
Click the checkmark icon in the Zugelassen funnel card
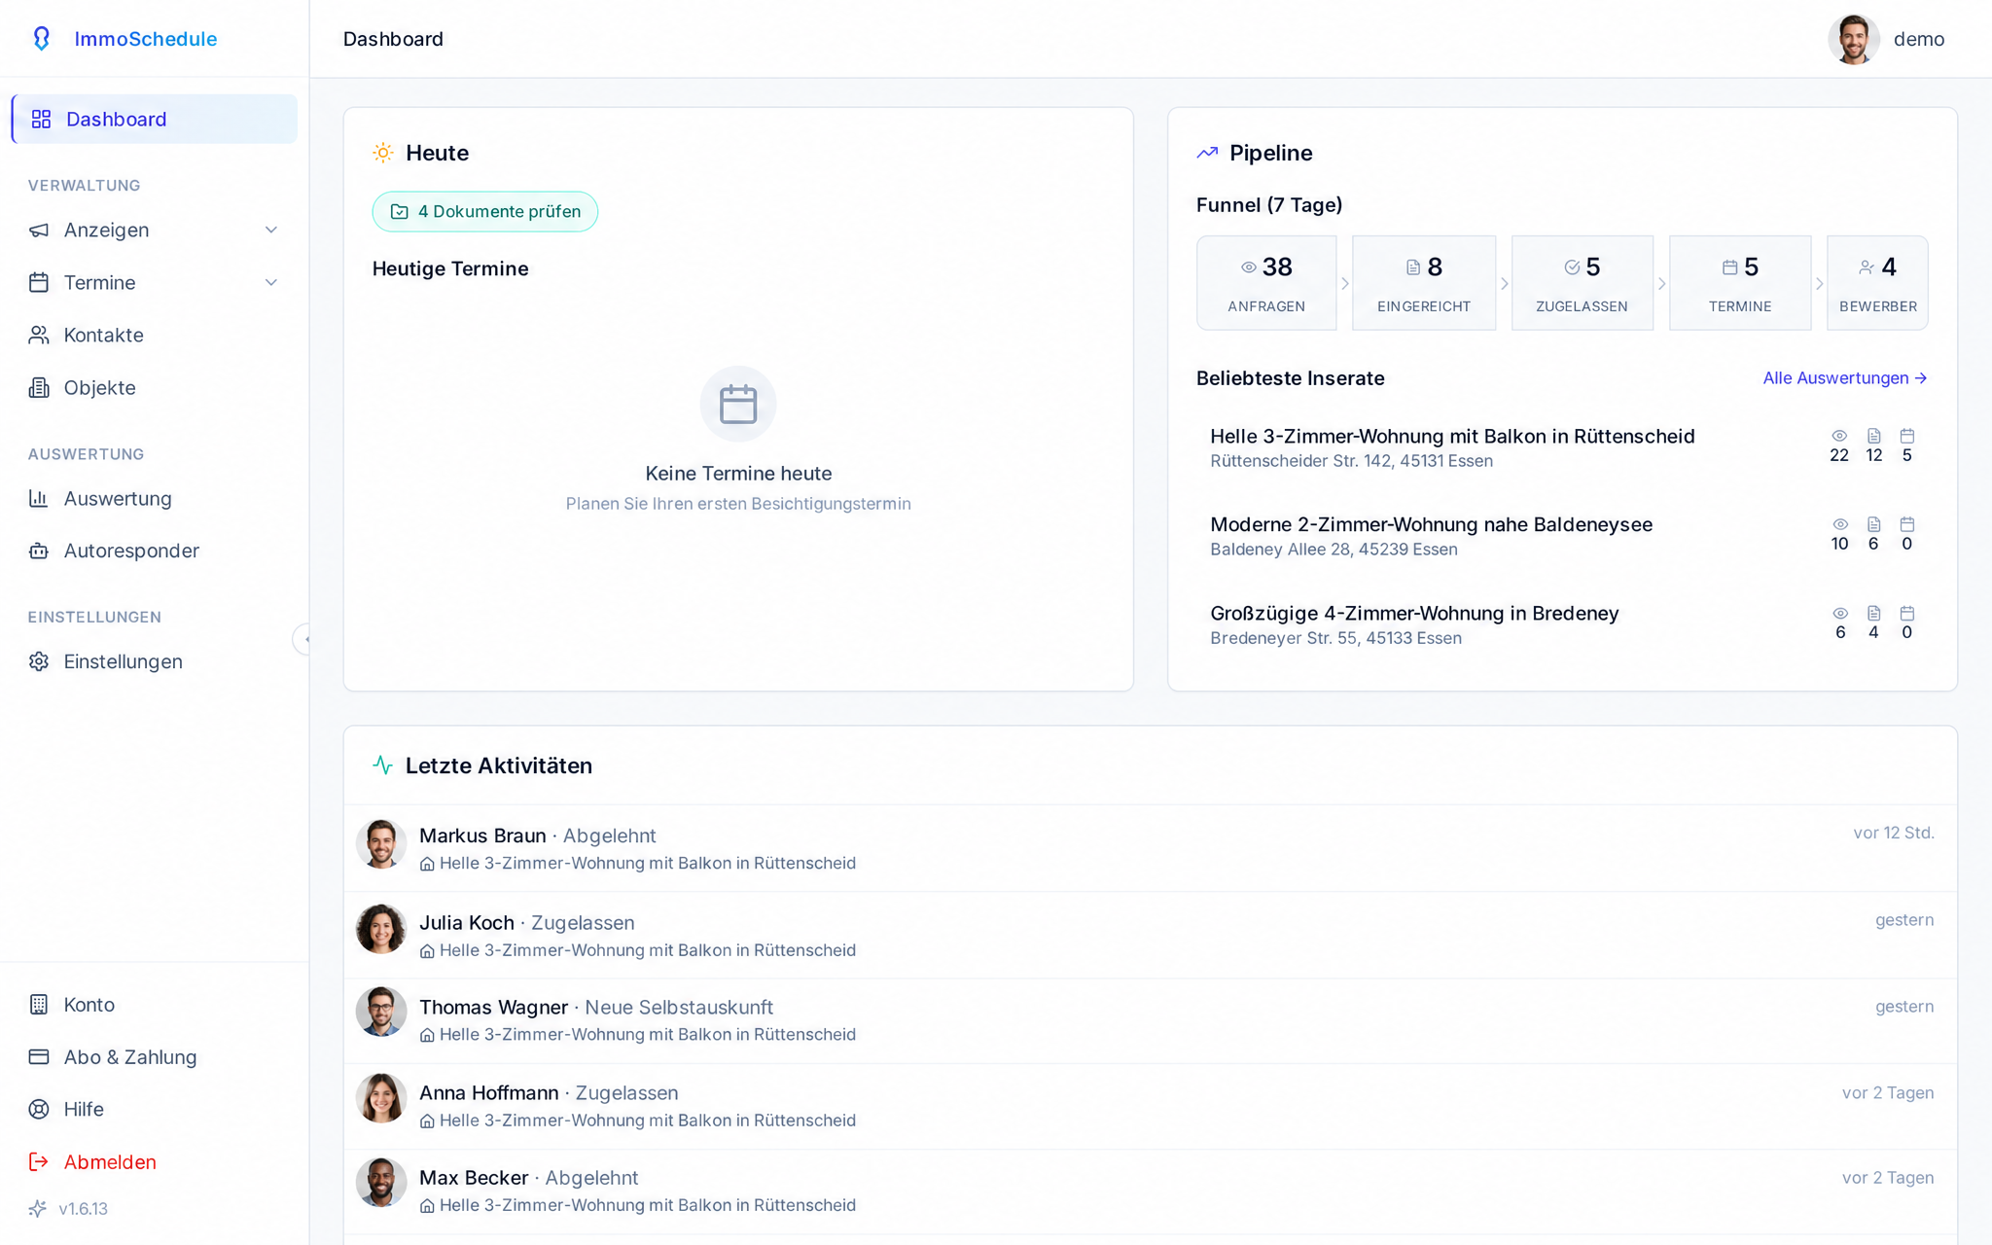[1572, 267]
